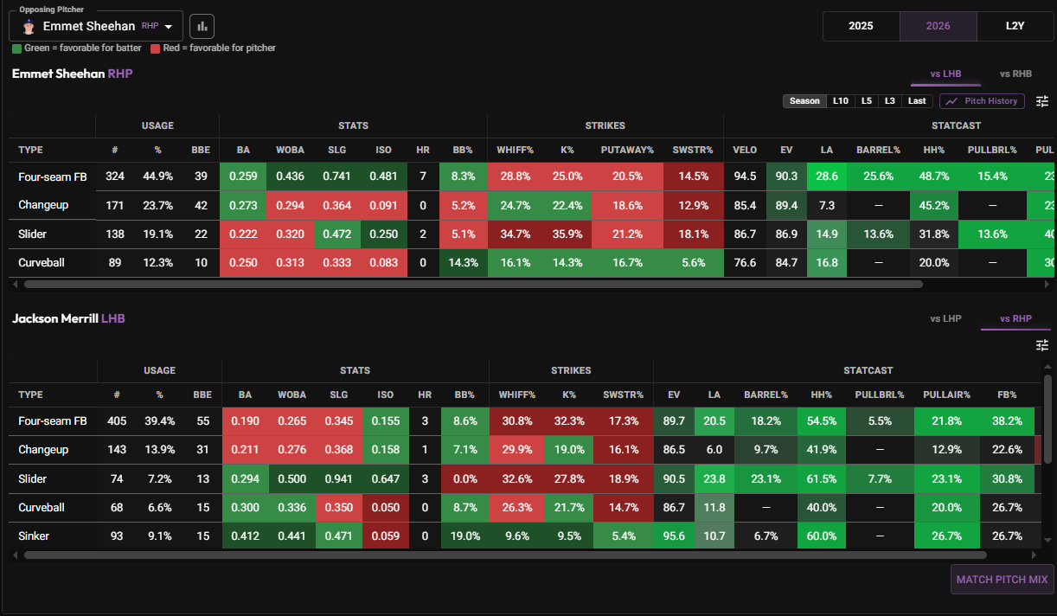Expand the Opposing Pitcher dropdown arrow
Image resolution: width=1057 pixels, height=616 pixels.
(x=169, y=27)
